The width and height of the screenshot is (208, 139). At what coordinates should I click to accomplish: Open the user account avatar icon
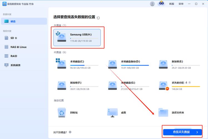point(152,4)
